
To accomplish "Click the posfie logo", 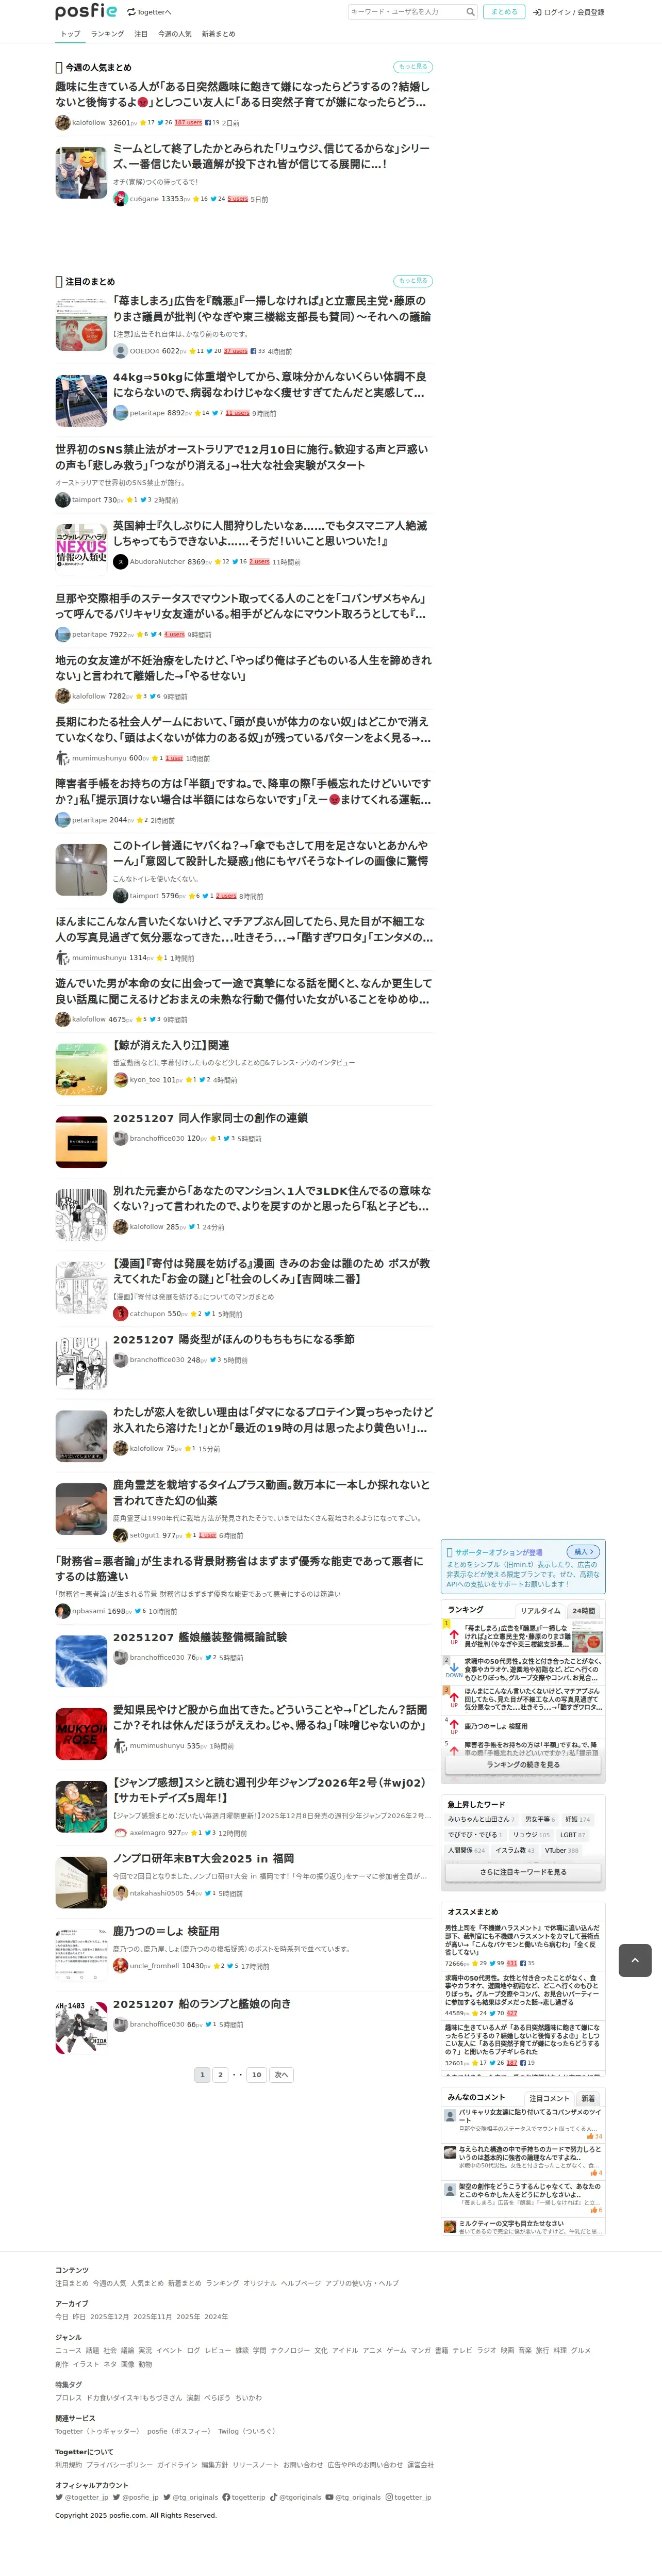I will coord(86,11).
